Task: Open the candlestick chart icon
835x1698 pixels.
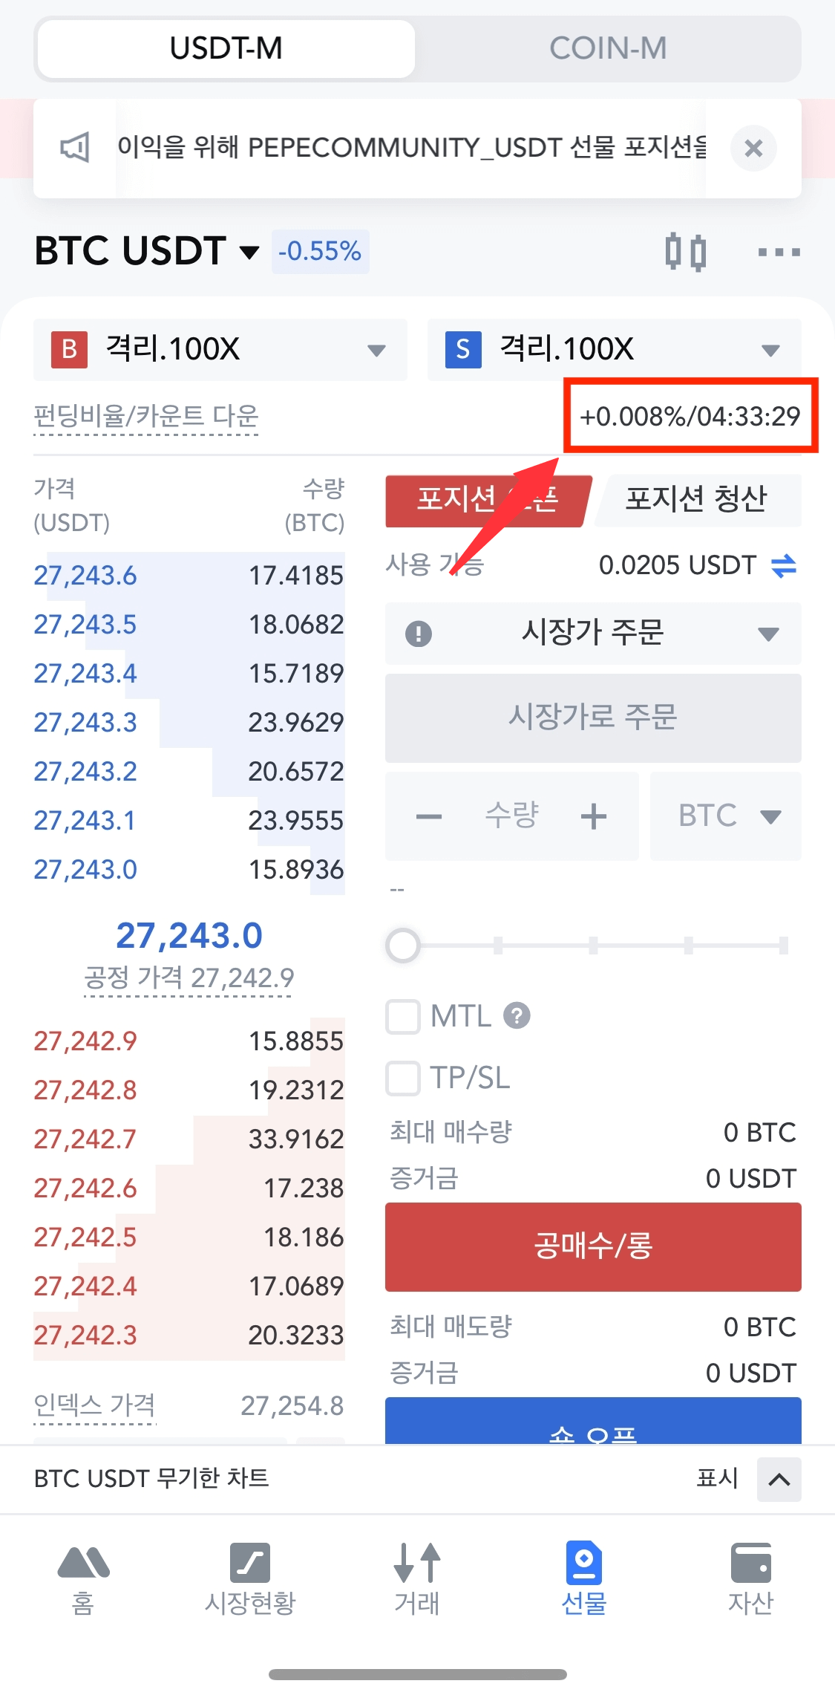Action: (x=685, y=252)
